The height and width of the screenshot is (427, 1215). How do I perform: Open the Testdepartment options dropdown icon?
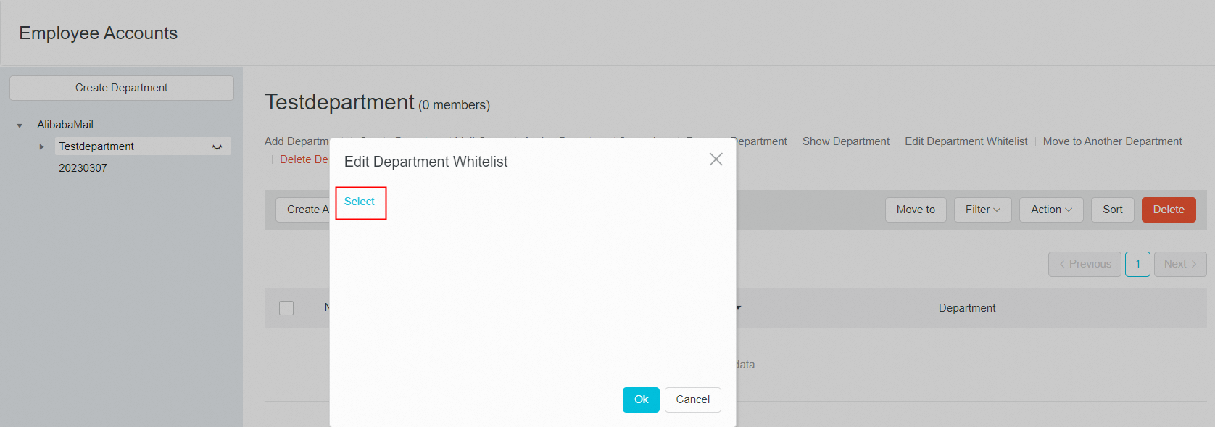(217, 147)
